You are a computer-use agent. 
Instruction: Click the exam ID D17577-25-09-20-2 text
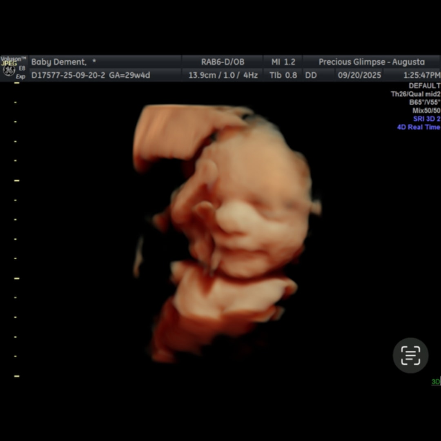[68, 75]
